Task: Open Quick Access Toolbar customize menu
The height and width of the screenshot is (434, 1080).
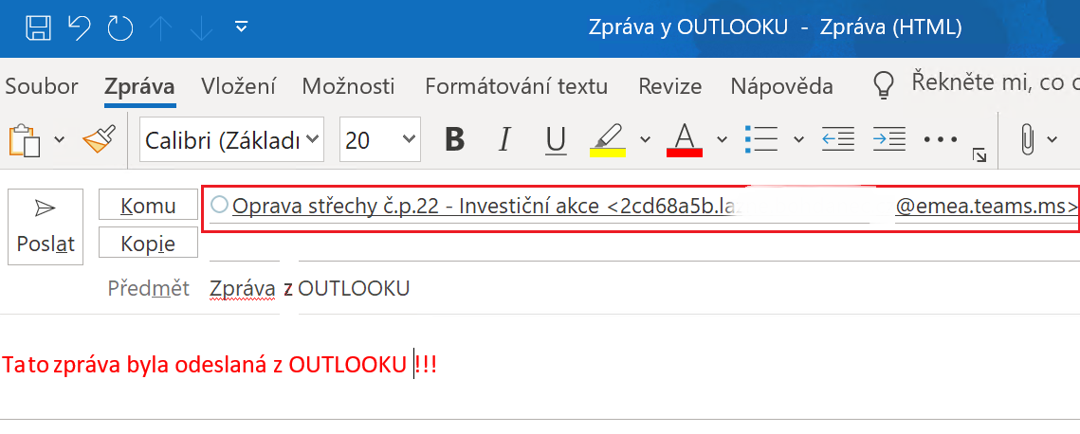Action: tap(241, 27)
